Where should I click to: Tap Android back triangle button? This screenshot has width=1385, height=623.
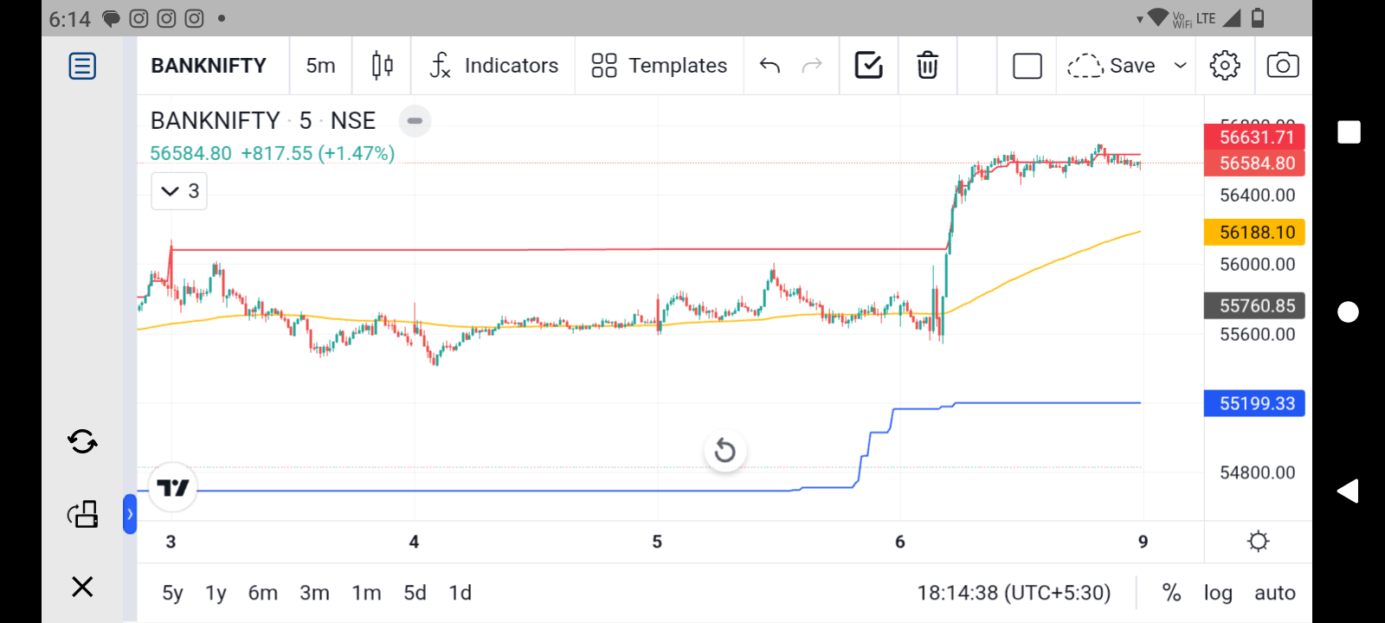tap(1348, 491)
